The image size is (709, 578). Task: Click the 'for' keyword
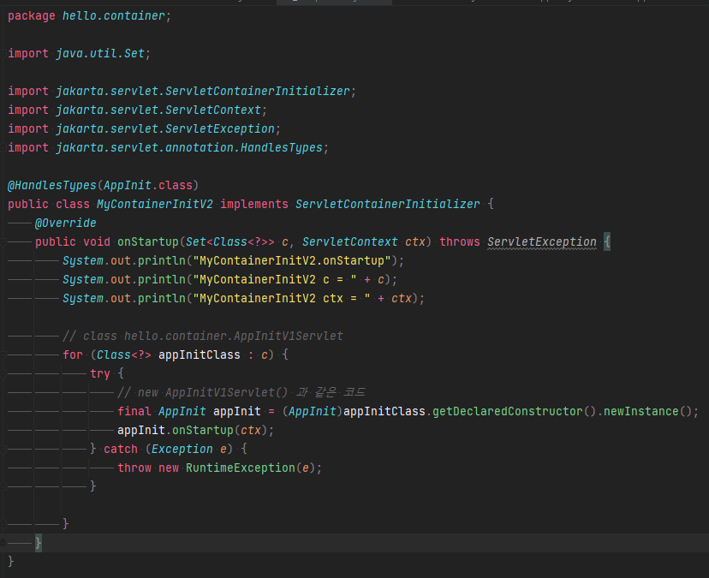(73, 355)
